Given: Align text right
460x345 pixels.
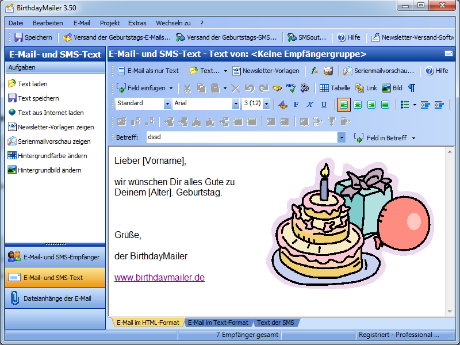Looking at the screenshot, I should (x=371, y=105).
